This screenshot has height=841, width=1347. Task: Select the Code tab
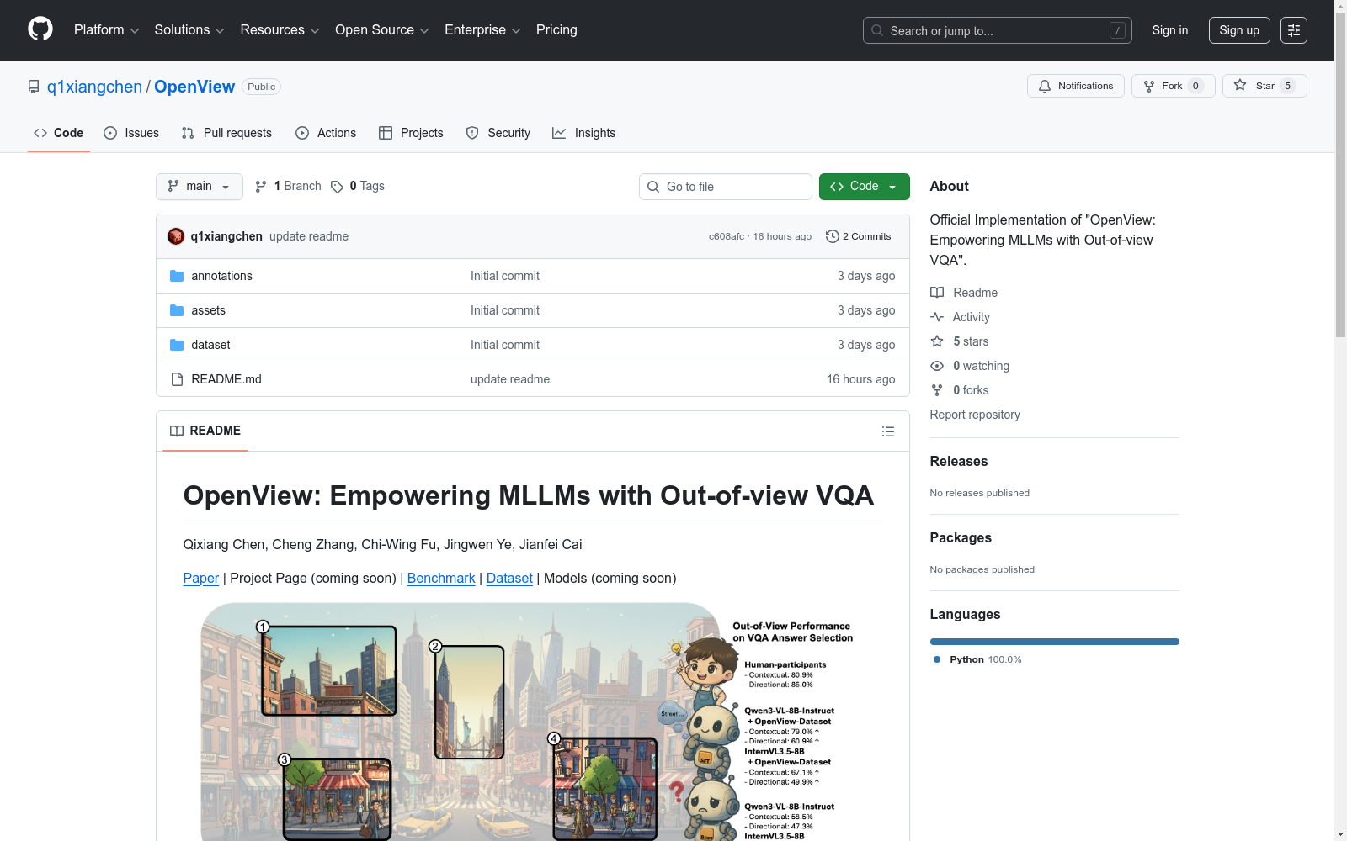59,133
